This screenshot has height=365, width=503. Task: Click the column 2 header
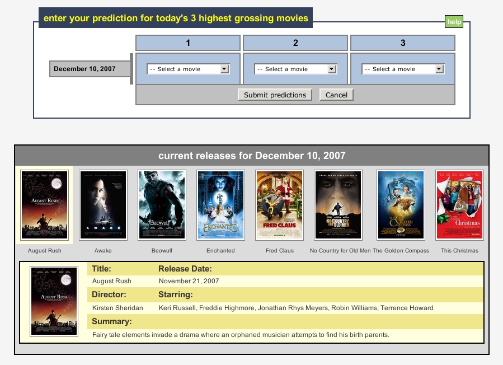click(295, 43)
